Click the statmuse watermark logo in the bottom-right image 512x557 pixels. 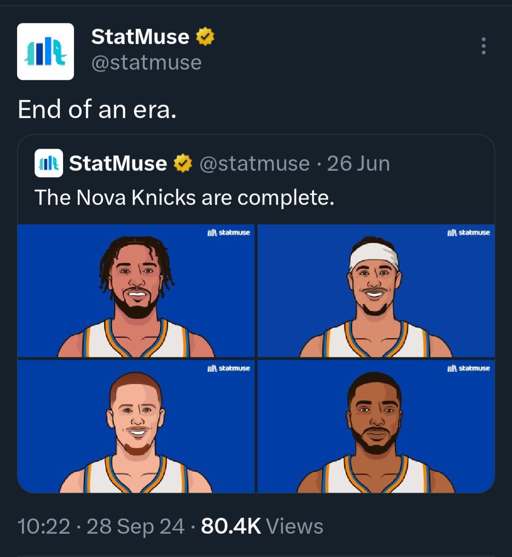click(468, 368)
